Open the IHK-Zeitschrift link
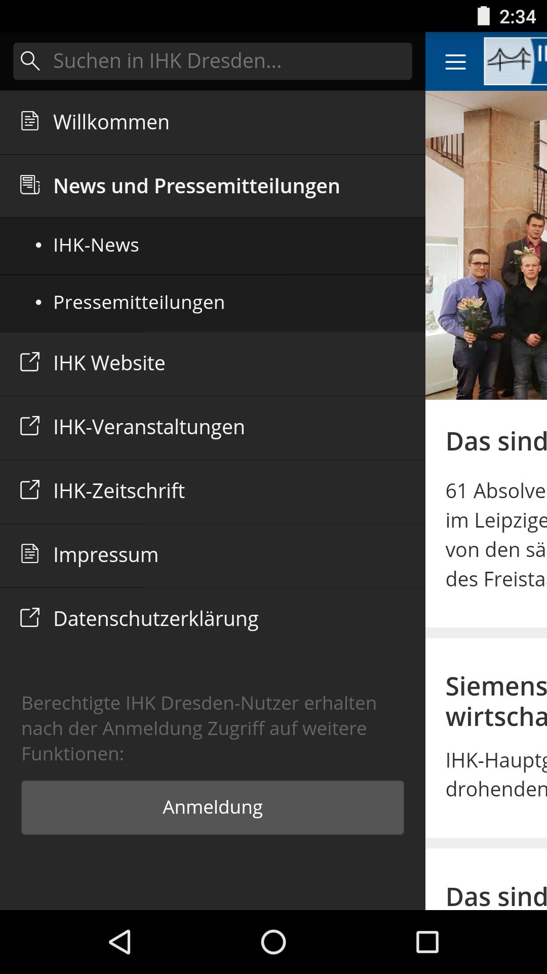547x974 pixels. 213,492
